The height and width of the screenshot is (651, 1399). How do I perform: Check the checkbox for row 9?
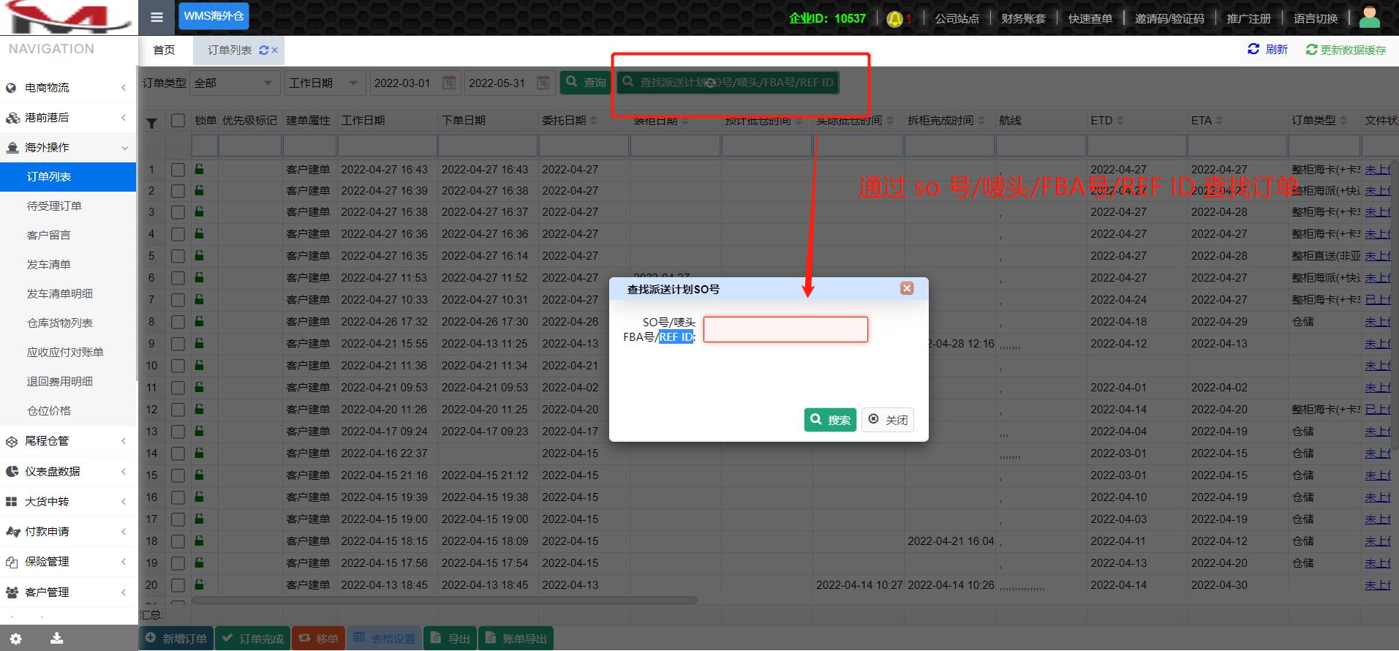tap(178, 344)
